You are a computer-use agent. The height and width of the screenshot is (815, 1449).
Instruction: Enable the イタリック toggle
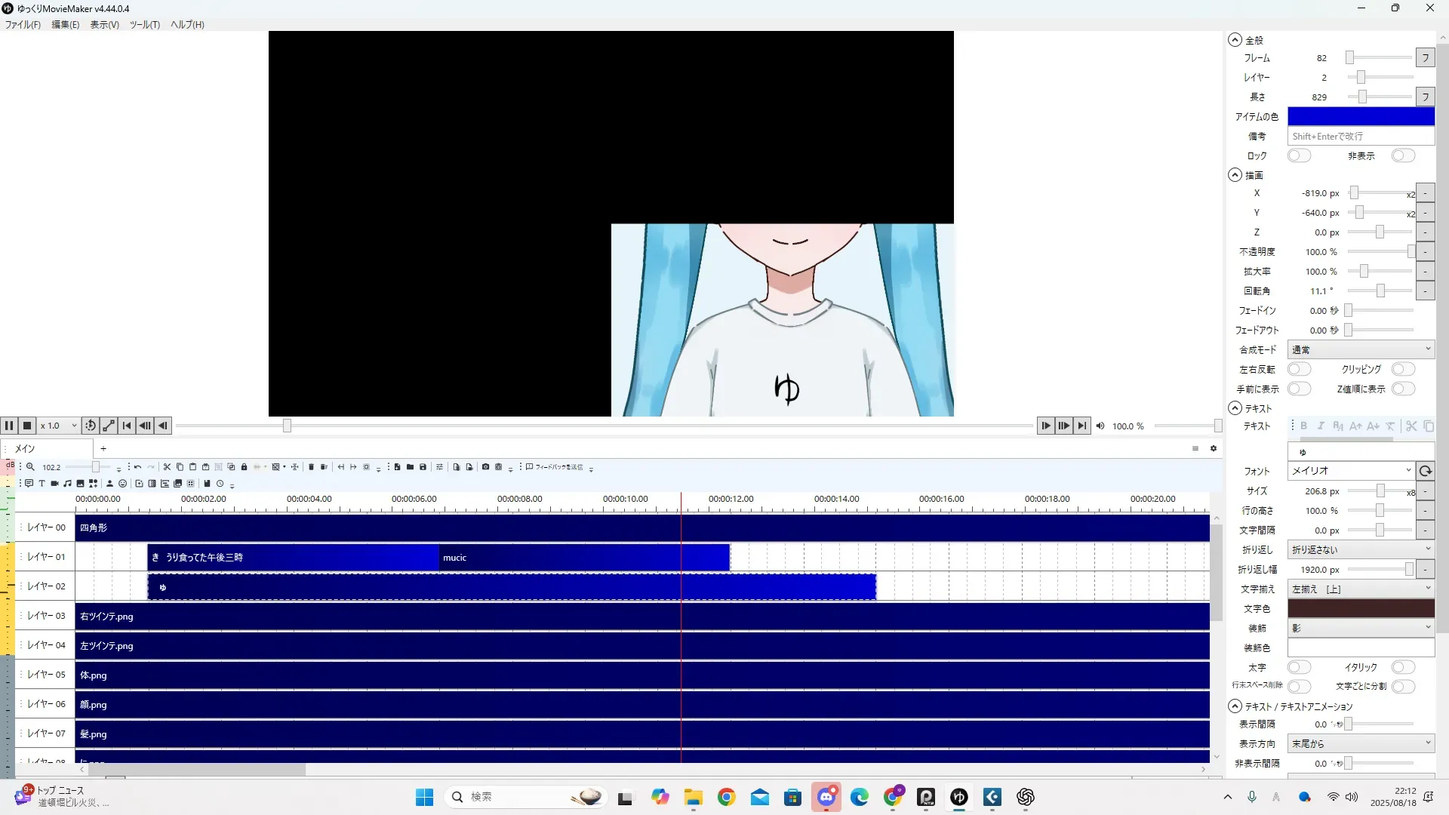click(x=1403, y=667)
